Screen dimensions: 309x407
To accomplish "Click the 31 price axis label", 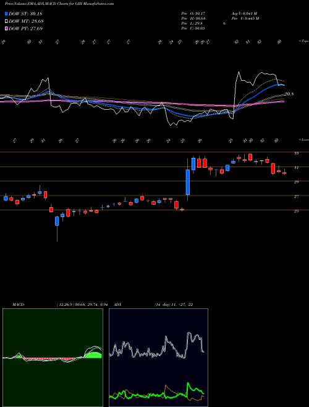I will click(x=296, y=168).
